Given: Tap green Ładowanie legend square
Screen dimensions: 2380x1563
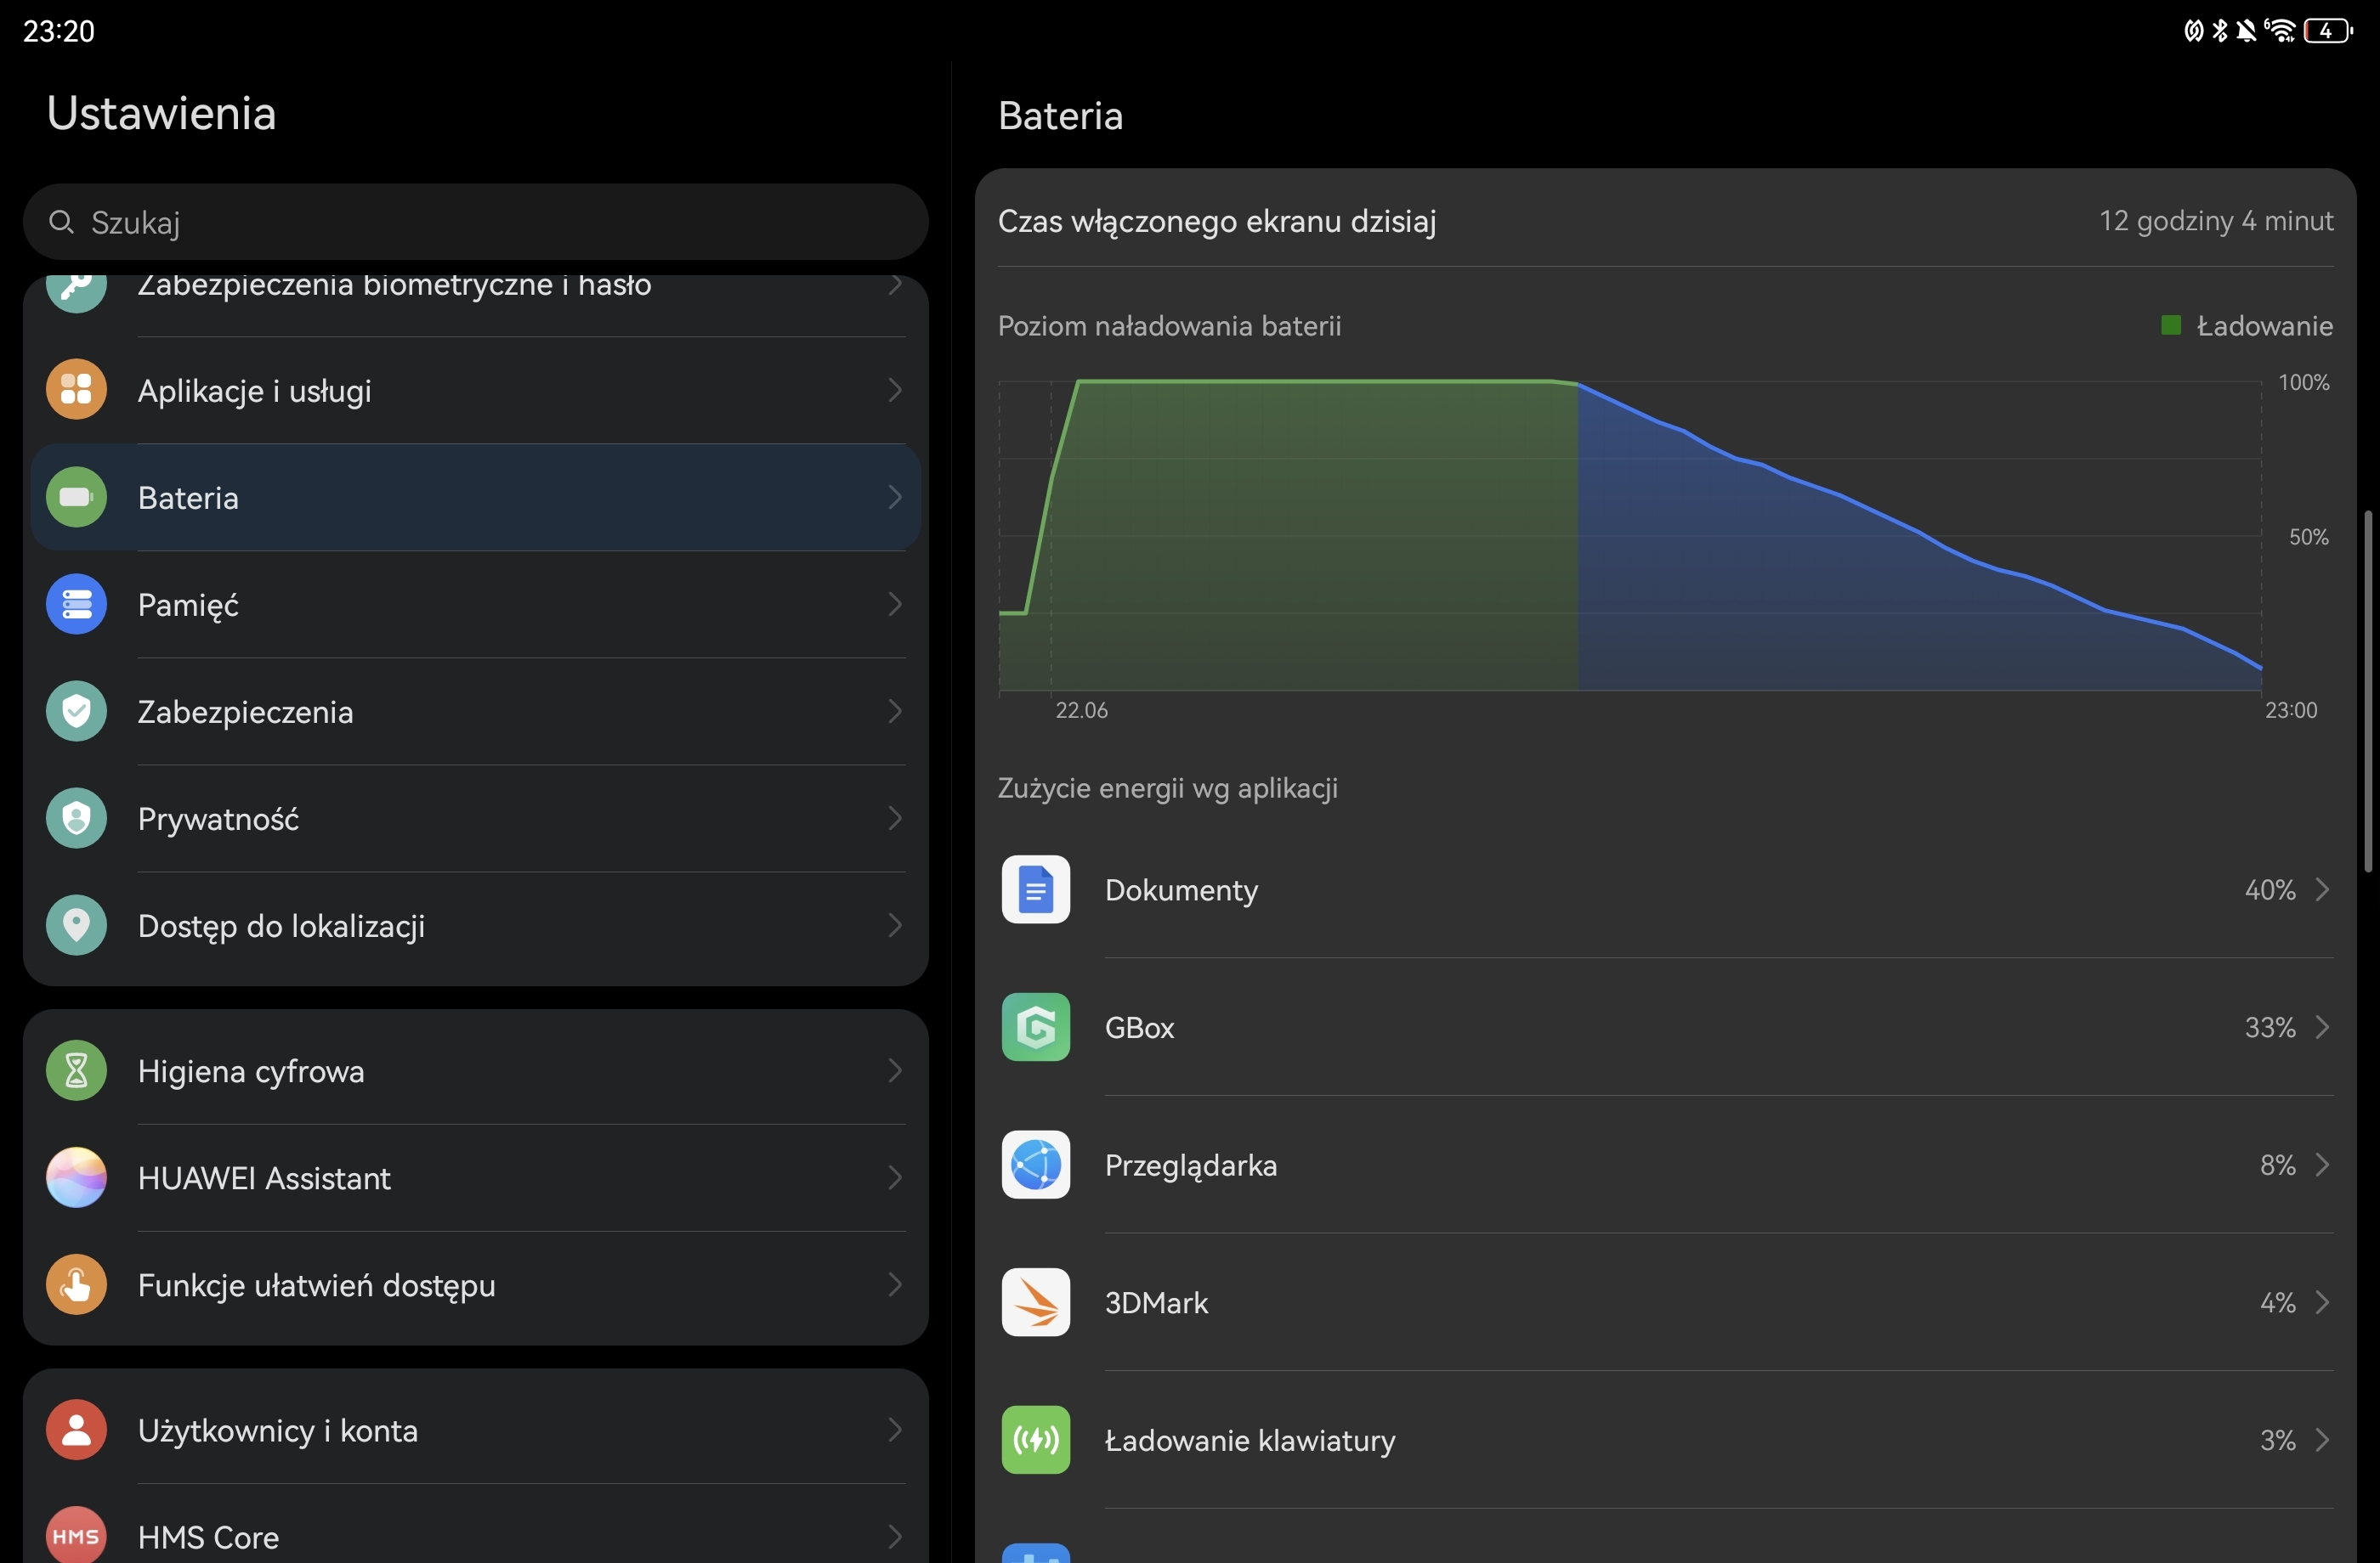Looking at the screenshot, I should click(2170, 324).
